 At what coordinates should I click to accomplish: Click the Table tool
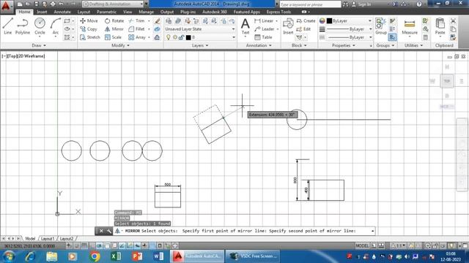pos(263,37)
